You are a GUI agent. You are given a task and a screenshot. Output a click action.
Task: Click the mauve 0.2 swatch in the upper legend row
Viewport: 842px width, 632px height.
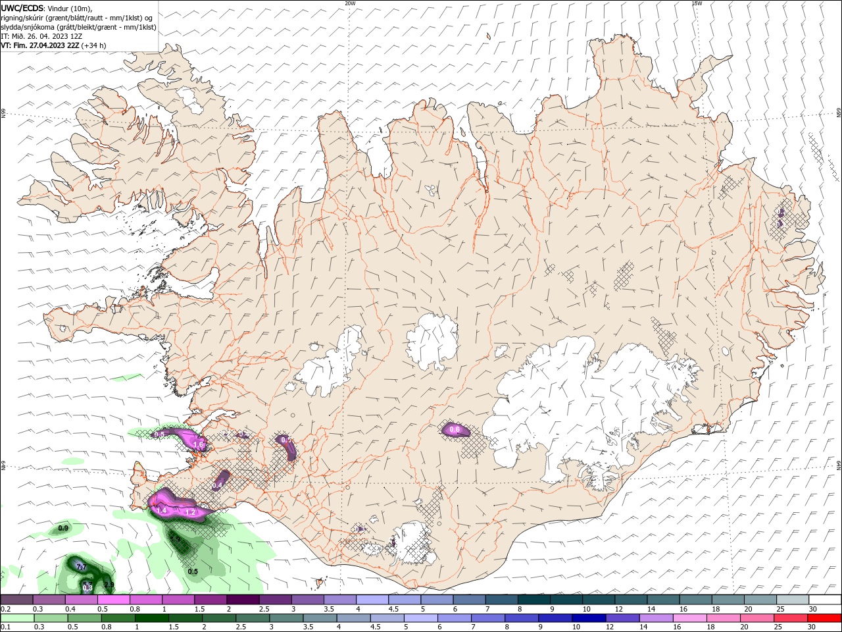(16, 600)
